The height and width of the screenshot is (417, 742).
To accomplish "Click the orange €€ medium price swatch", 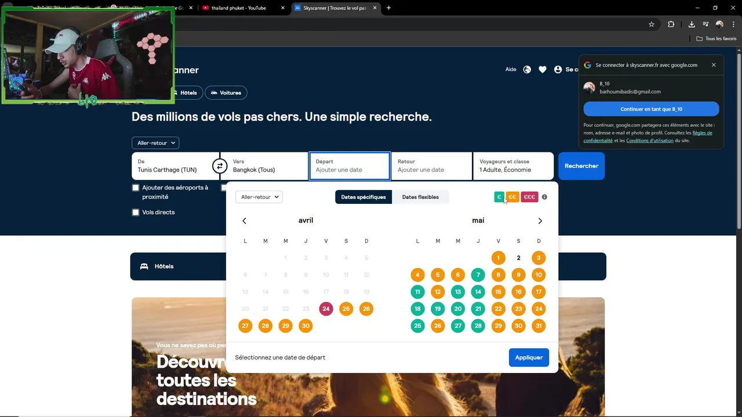I will click(x=512, y=197).
